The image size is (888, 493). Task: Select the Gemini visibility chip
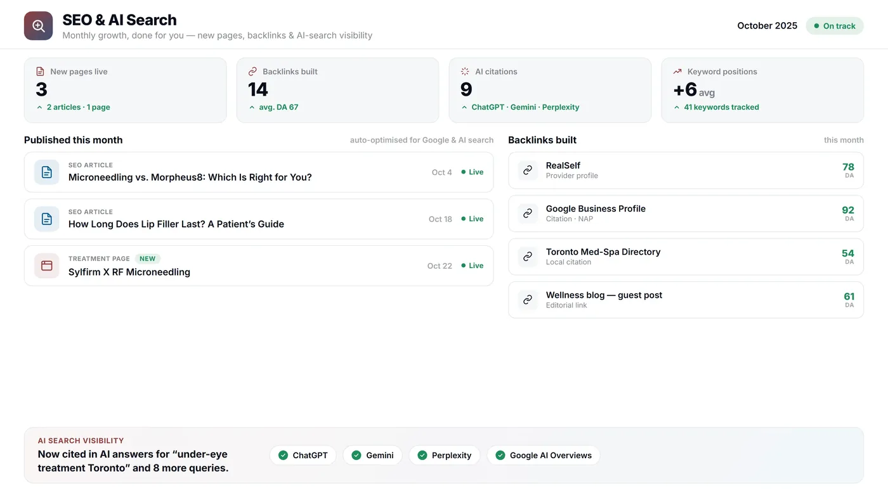373,455
